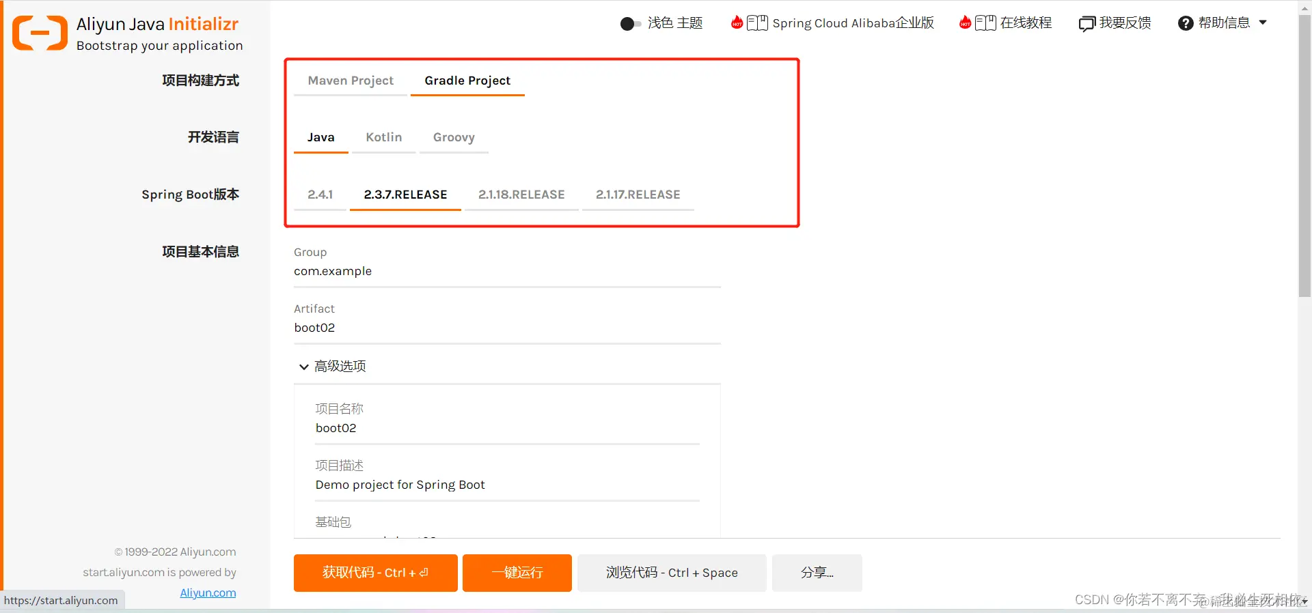The height and width of the screenshot is (613, 1312).
Task: Click the 分享 share button
Action: coord(817,573)
